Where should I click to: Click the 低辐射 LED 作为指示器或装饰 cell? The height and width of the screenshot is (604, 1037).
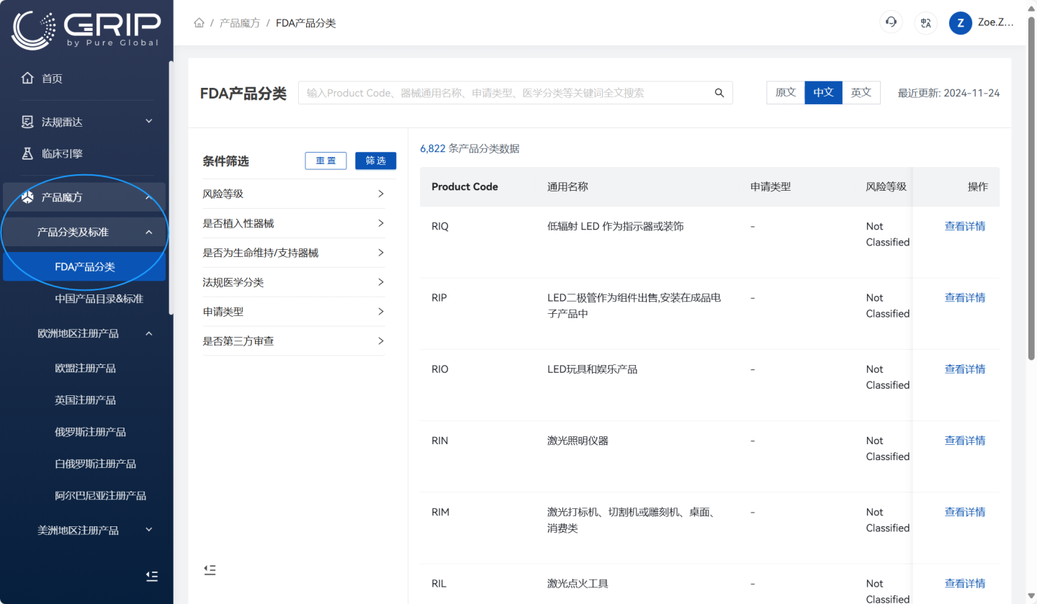click(616, 226)
